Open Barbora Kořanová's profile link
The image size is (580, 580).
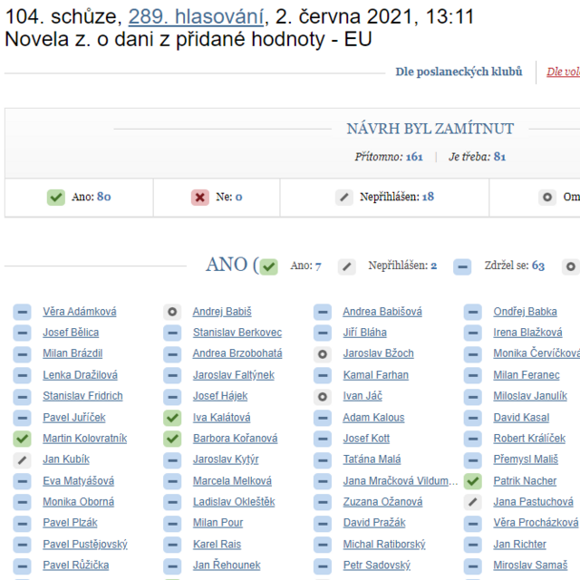pos(235,439)
